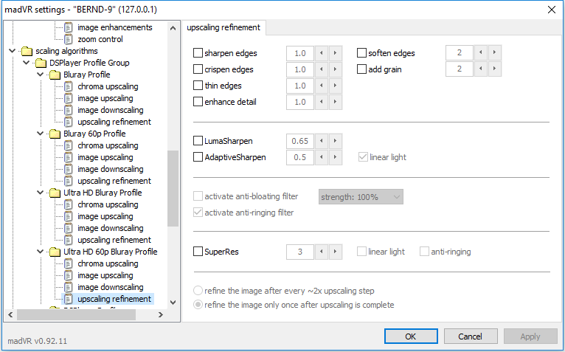Click image upscaling icon under Bluray Profile
This screenshot has height=352, width=565.
(68, 98)
